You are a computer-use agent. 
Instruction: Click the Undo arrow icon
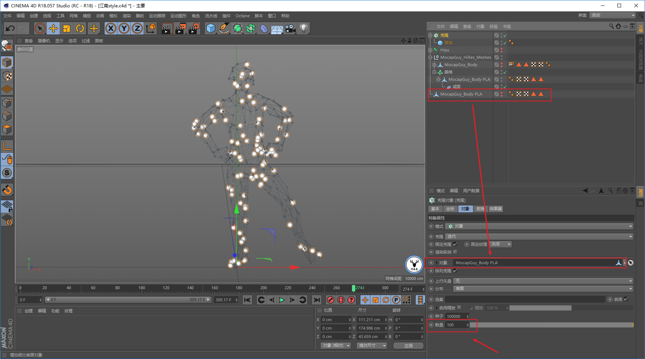point(10,28)
